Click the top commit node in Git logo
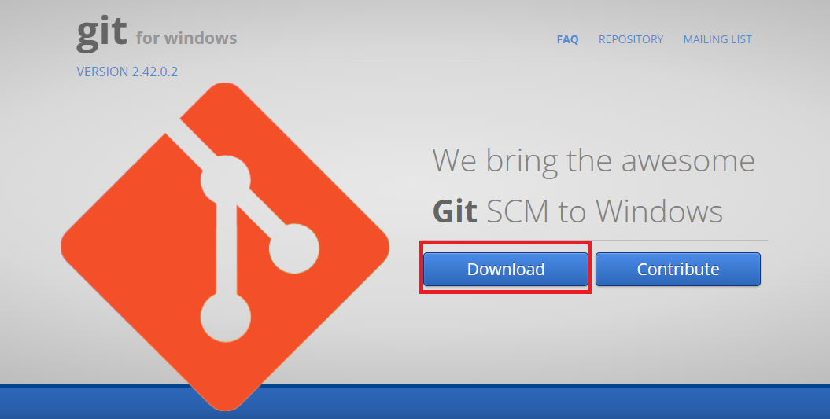The image size is (830, 419). [x=226, y=180]
